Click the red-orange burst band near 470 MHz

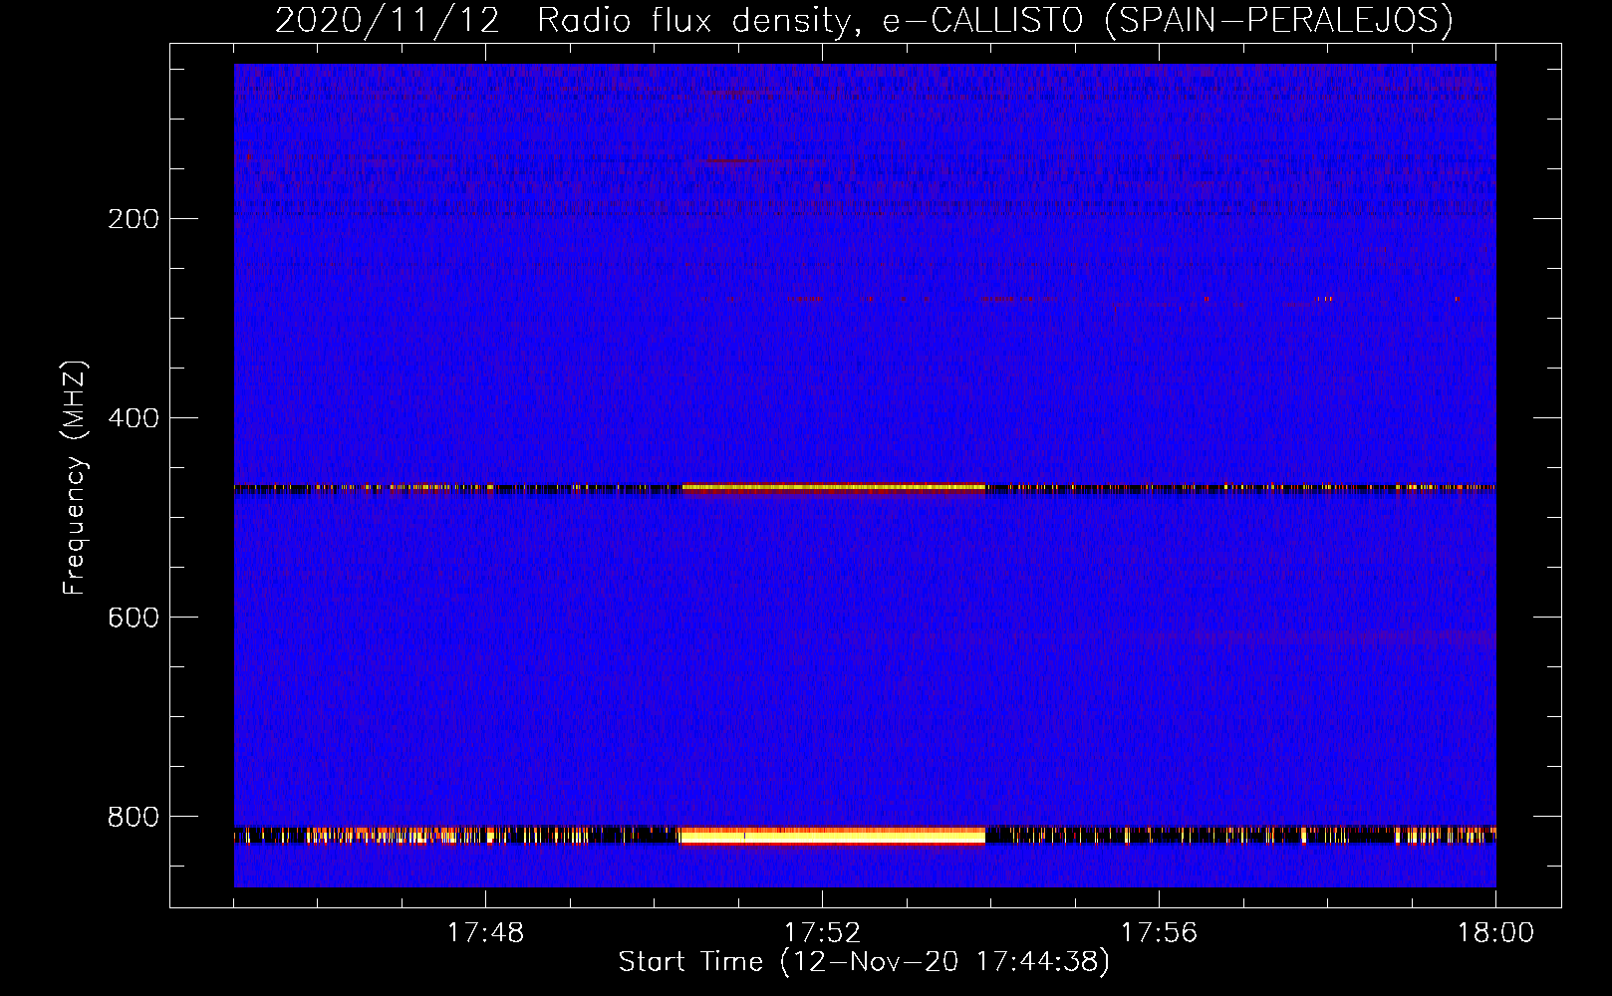834,488
